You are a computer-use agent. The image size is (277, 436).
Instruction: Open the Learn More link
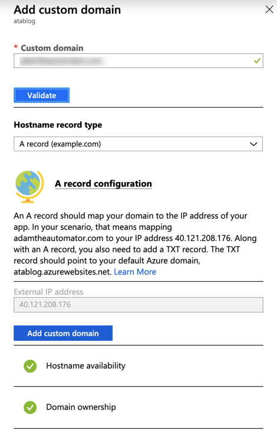click(x=135, y=272)
